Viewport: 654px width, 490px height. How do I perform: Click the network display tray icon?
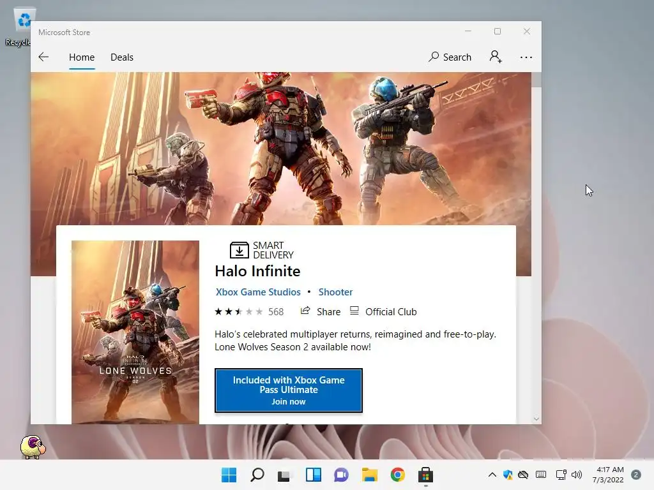561,475
